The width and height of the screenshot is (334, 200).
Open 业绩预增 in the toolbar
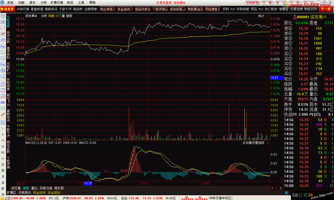[x=90, y=9]
